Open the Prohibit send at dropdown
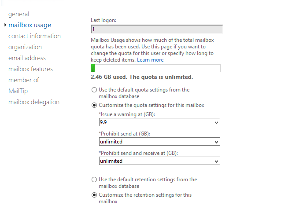 click(x=216, y=142)
